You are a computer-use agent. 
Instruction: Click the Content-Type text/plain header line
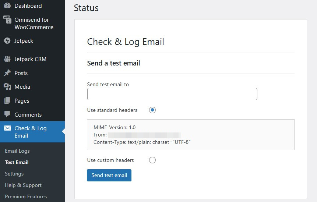point(142,142)
